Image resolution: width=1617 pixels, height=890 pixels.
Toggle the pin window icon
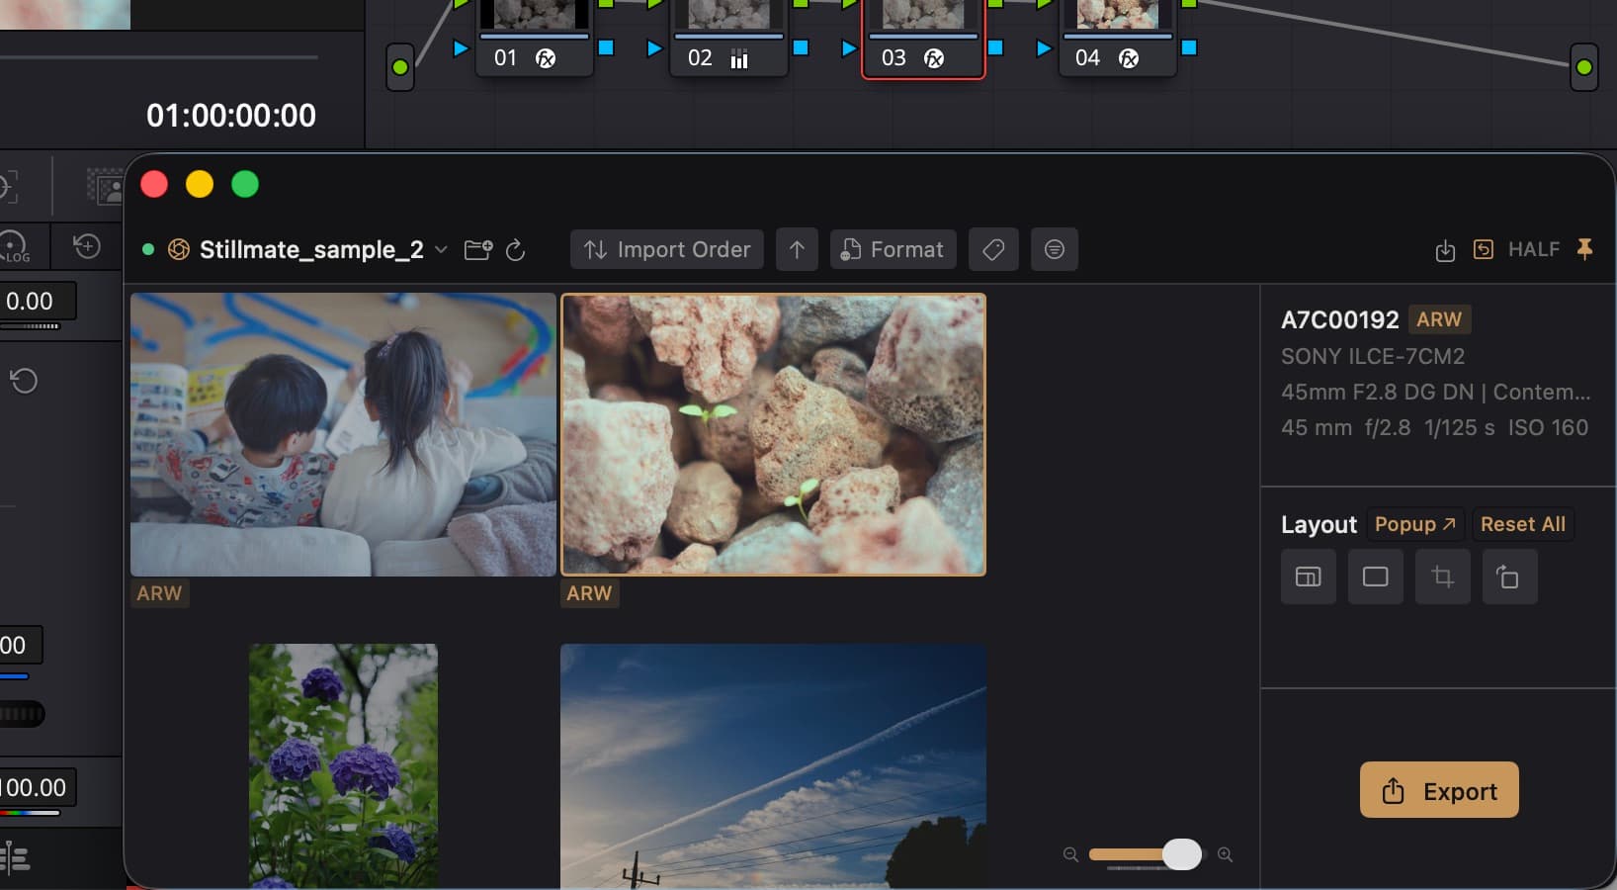coord(1584,249)
